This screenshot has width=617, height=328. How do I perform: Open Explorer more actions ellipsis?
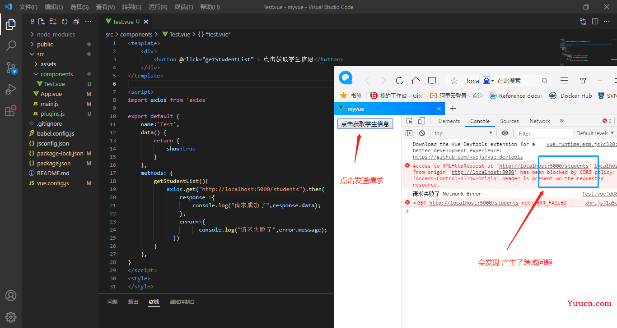(88, 22)
